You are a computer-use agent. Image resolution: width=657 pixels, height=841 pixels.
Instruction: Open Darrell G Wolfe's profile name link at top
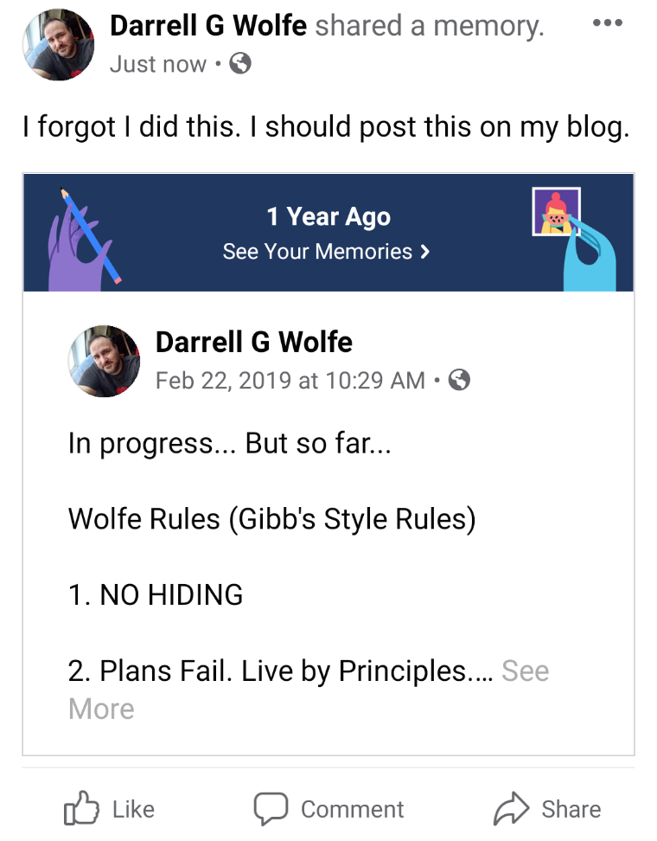point(208,26)
